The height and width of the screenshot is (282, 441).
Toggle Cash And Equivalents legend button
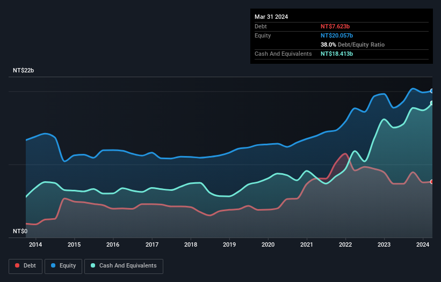124,266
